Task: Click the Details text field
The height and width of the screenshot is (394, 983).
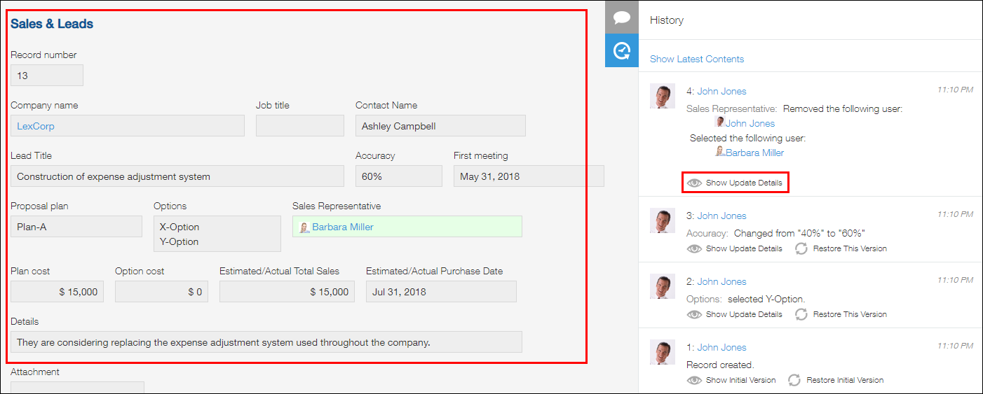Action: tap(266, 342)
